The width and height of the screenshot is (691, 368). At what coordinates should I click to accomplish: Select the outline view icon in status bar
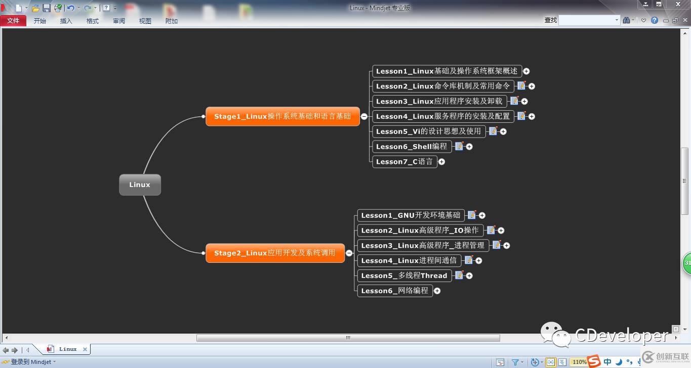(x=562, y=362)
